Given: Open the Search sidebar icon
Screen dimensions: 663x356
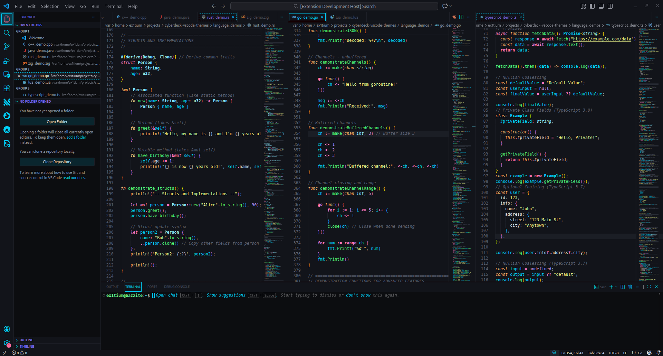Looking at the screenshot, I should coord(7,33).
